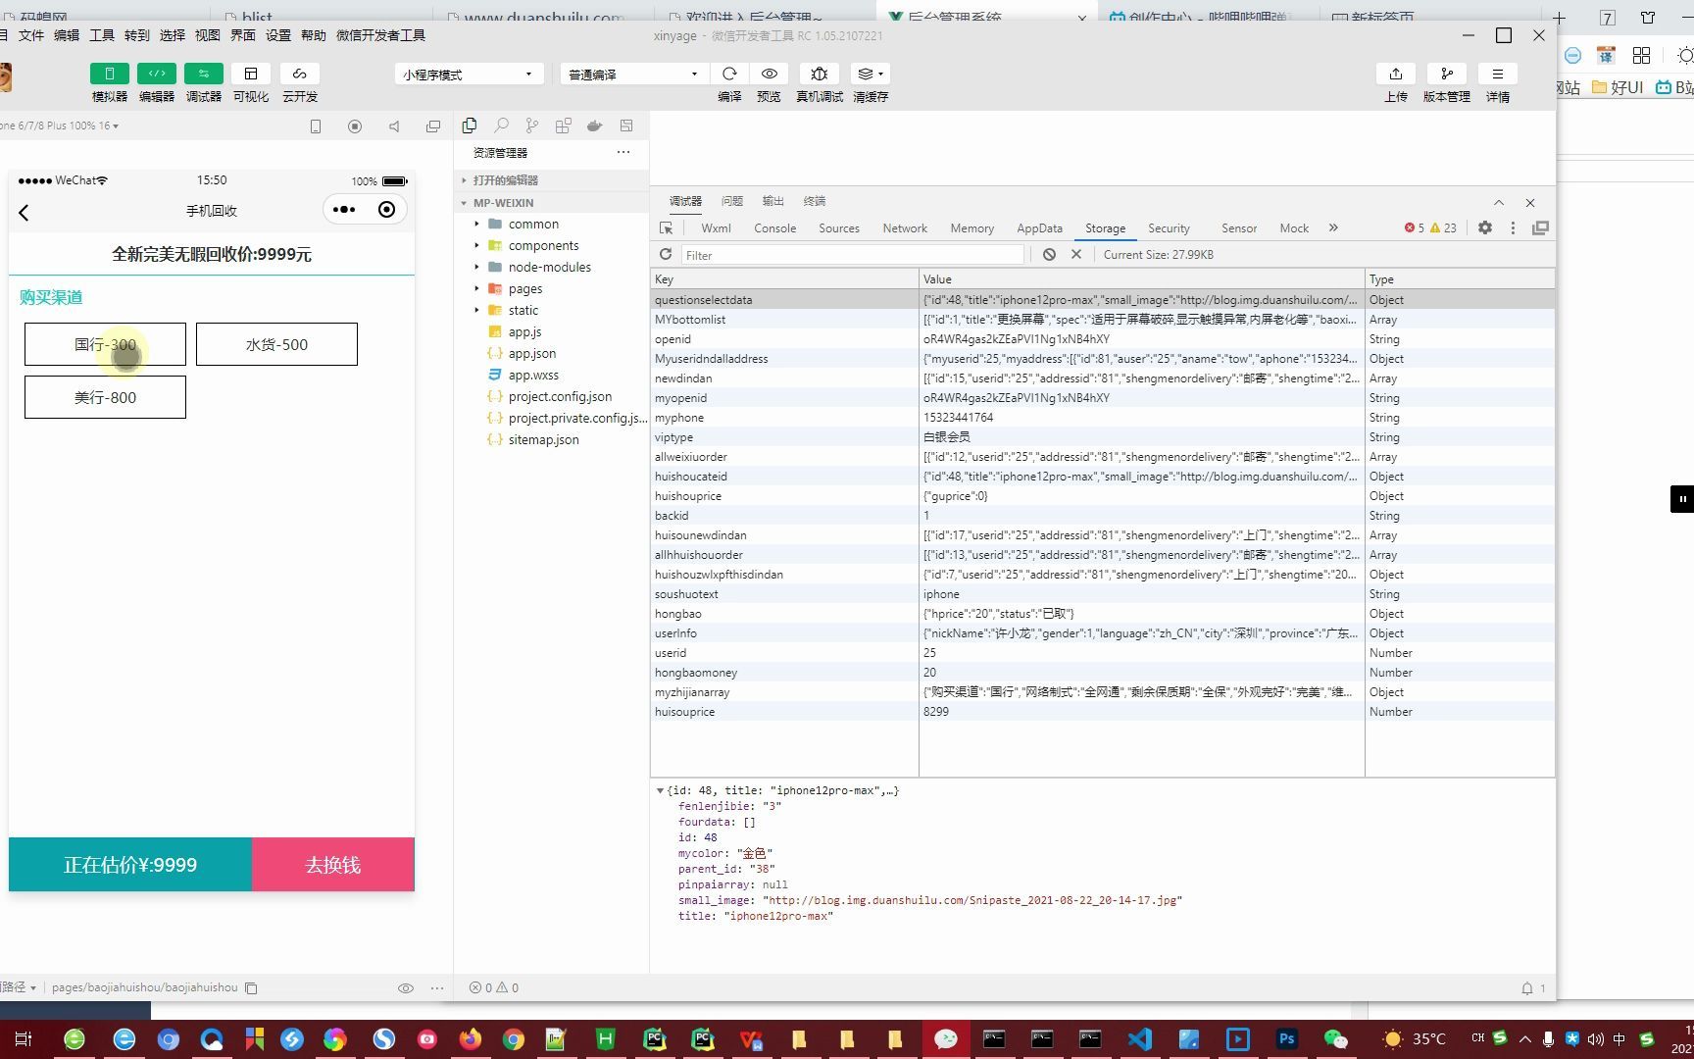This screenshot has width=1694, height=1059.
Task: Collapse the object preview disclosure triangle
Action: click(661, 790)
